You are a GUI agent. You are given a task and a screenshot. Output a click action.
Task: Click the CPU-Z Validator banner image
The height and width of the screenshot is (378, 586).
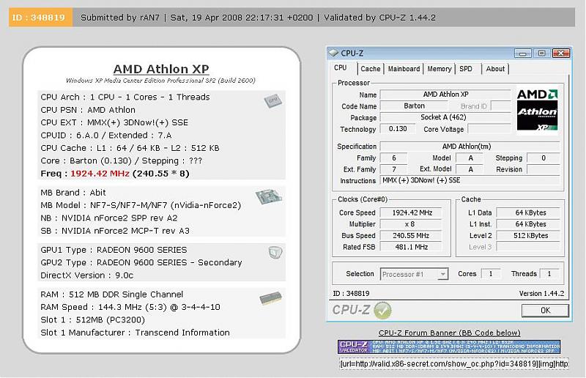[x=449, y=346]
